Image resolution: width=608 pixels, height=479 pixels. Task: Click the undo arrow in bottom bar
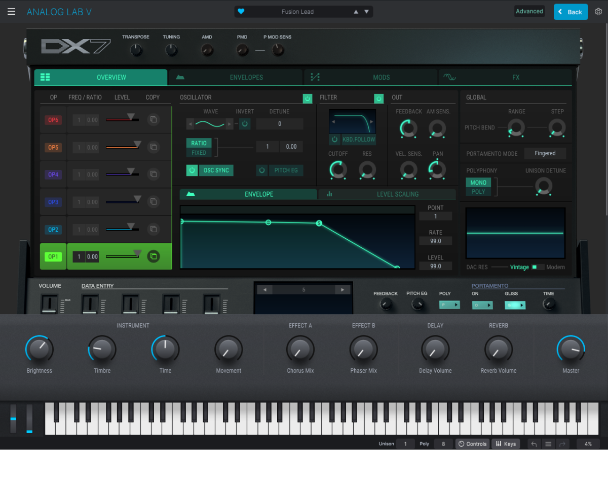click(x=534, y=444)
